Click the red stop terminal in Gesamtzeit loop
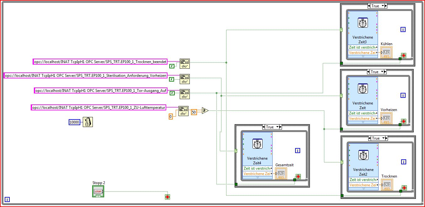The width and height of the screenshot is (425, 207). 298,177
